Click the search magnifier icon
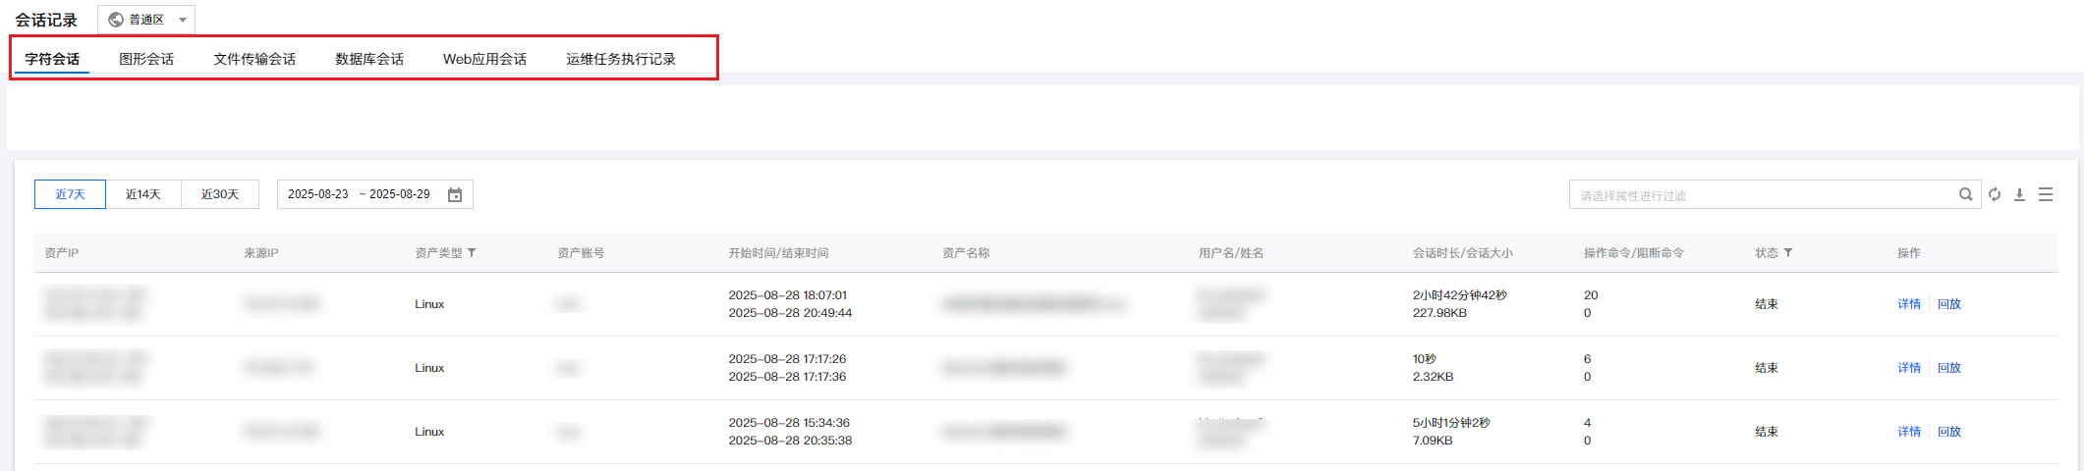The height and width of the screenshot is (471, 2084). click(x=1966, y=194)
